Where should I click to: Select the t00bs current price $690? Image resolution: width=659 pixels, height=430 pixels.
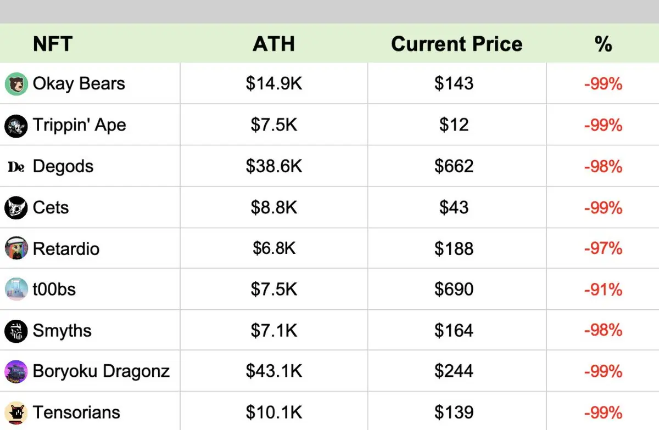click(x=454, y=289)
